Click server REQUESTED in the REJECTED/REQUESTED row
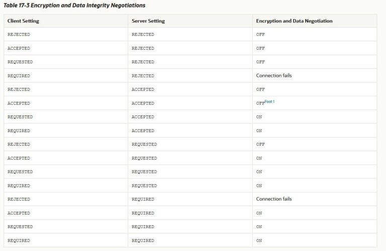Image resolution: width=386 pixels, height=251 pixels. point(144,145)
